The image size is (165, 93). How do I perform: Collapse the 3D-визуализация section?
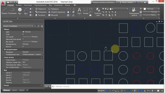(41, 49)
